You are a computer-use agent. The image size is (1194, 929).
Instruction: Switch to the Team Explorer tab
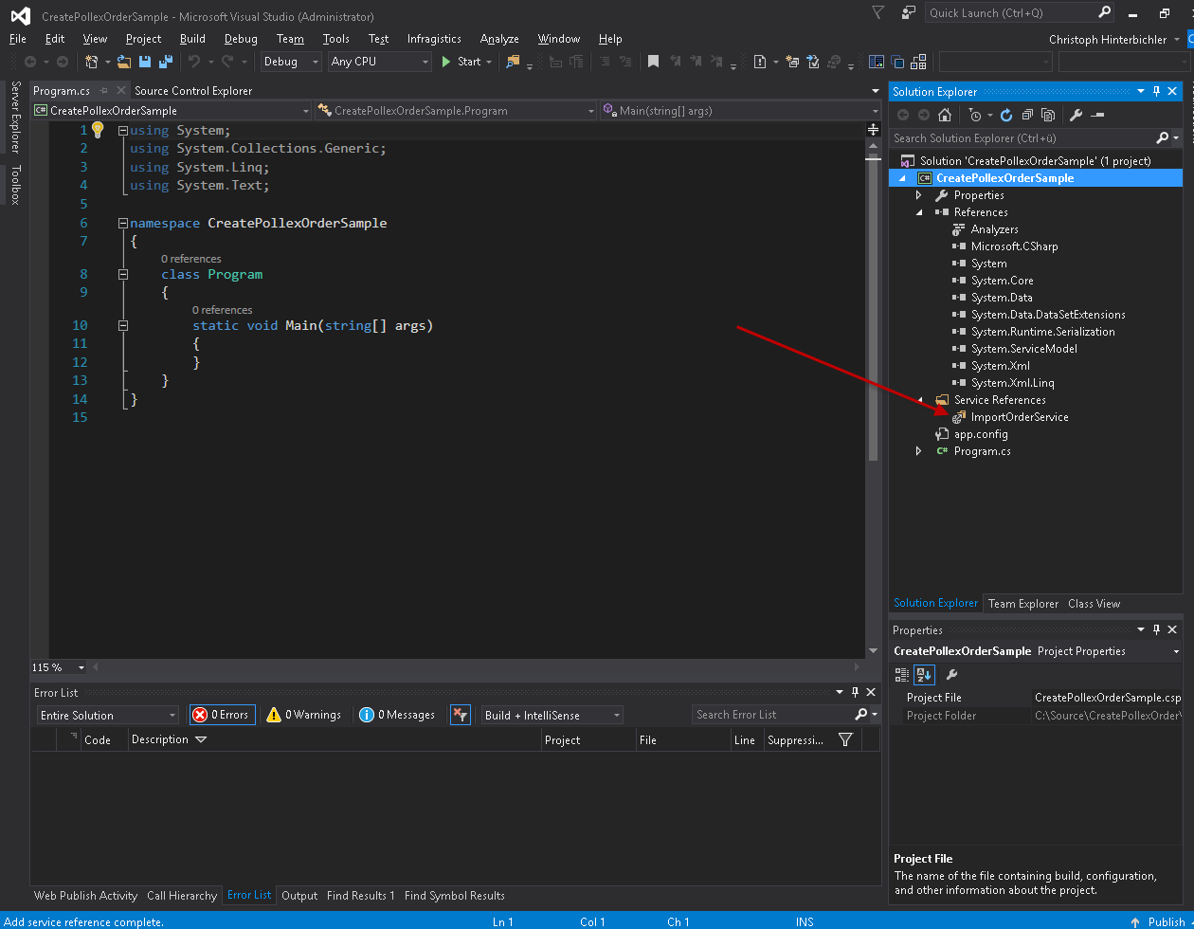click(1022, 604)
